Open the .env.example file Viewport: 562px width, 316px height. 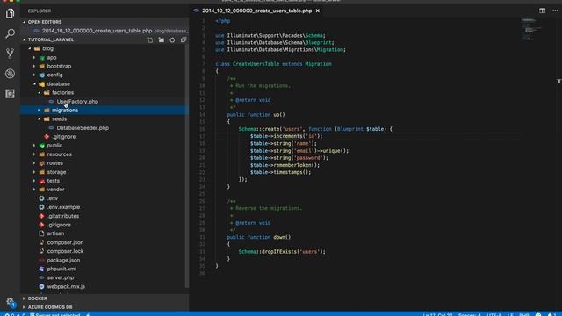coord(63,207)
